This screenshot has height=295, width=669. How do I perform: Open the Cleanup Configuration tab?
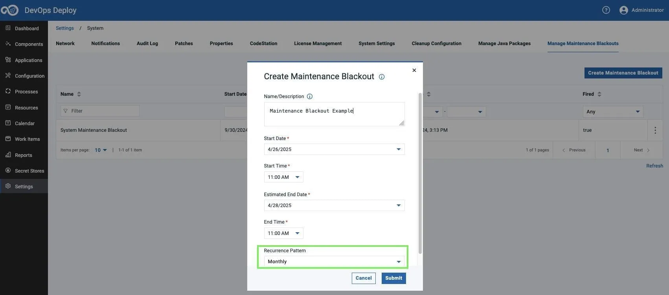click(x=436, y=44)
